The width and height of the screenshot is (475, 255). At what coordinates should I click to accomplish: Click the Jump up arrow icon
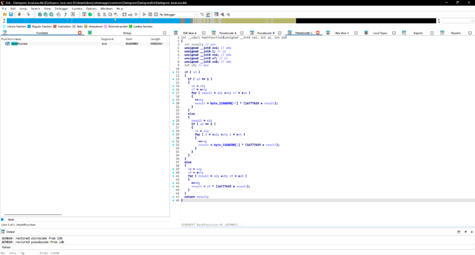[65, 15]
